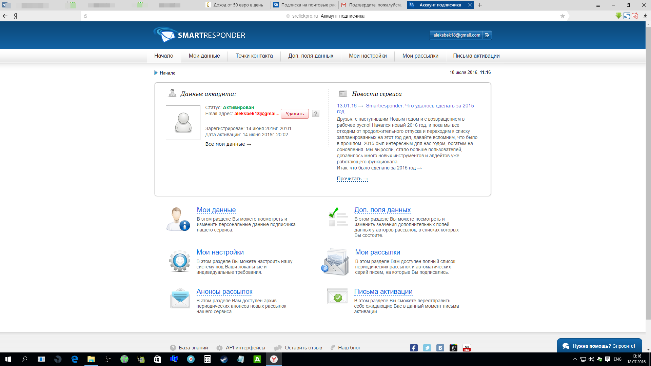Screen dimensions: 651x366
Task: Open the Мои настройки section heading link
Action: click(220, 252)
